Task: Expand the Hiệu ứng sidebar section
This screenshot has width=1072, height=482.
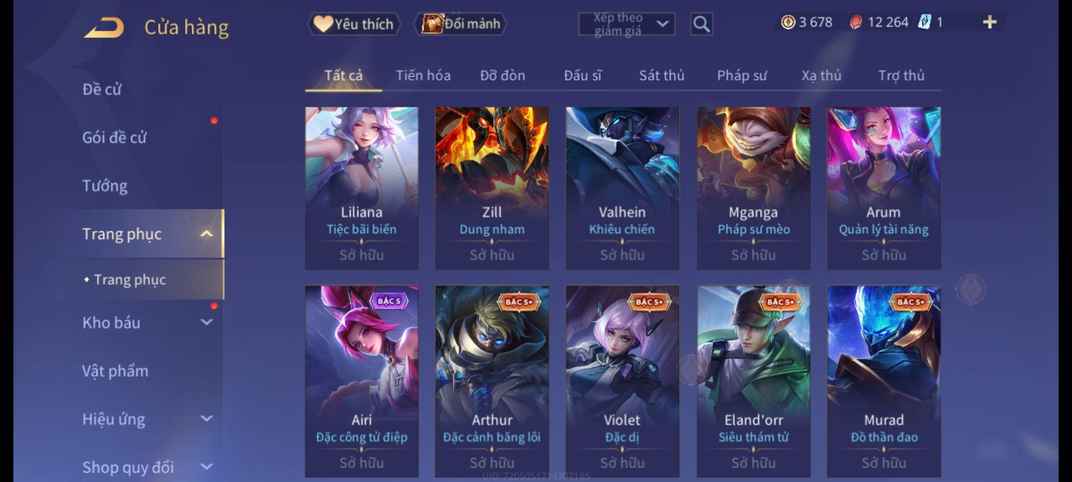Action: tap(206, 418)
